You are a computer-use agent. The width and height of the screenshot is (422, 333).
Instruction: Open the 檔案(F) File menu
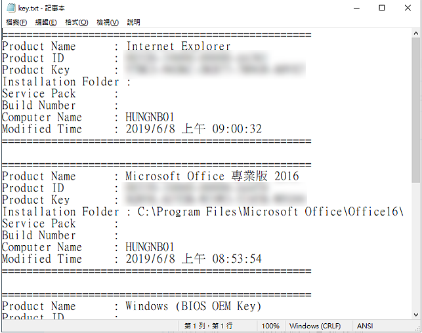pos(16,22)
